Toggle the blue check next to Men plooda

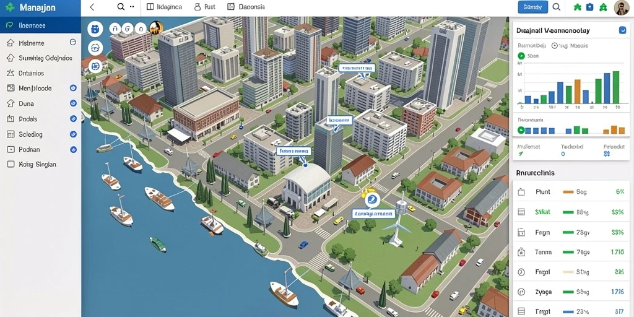(x=73, y=88)
